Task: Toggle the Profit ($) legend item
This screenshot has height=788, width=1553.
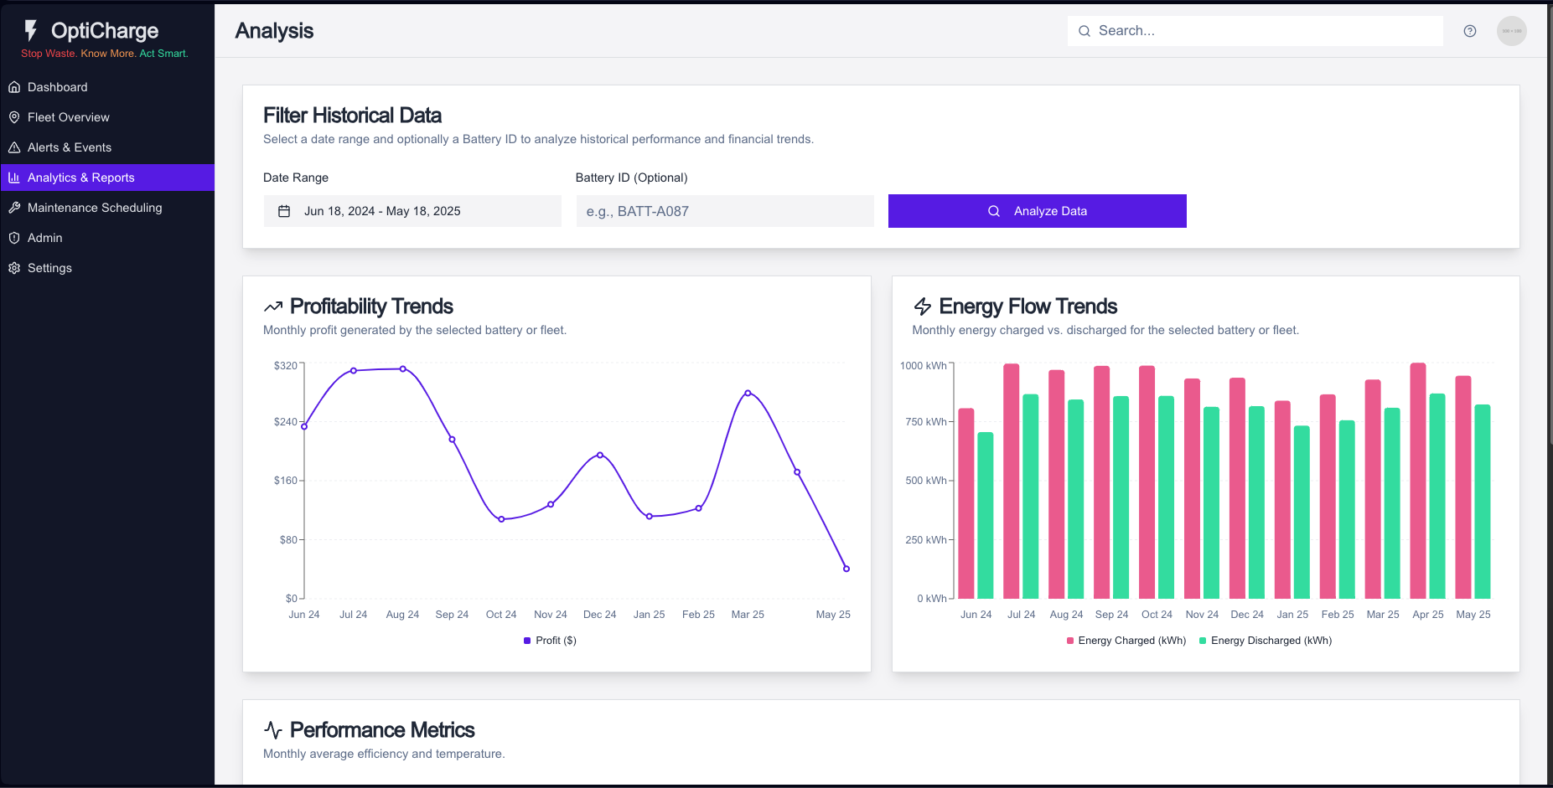Action: coord(550,640)
